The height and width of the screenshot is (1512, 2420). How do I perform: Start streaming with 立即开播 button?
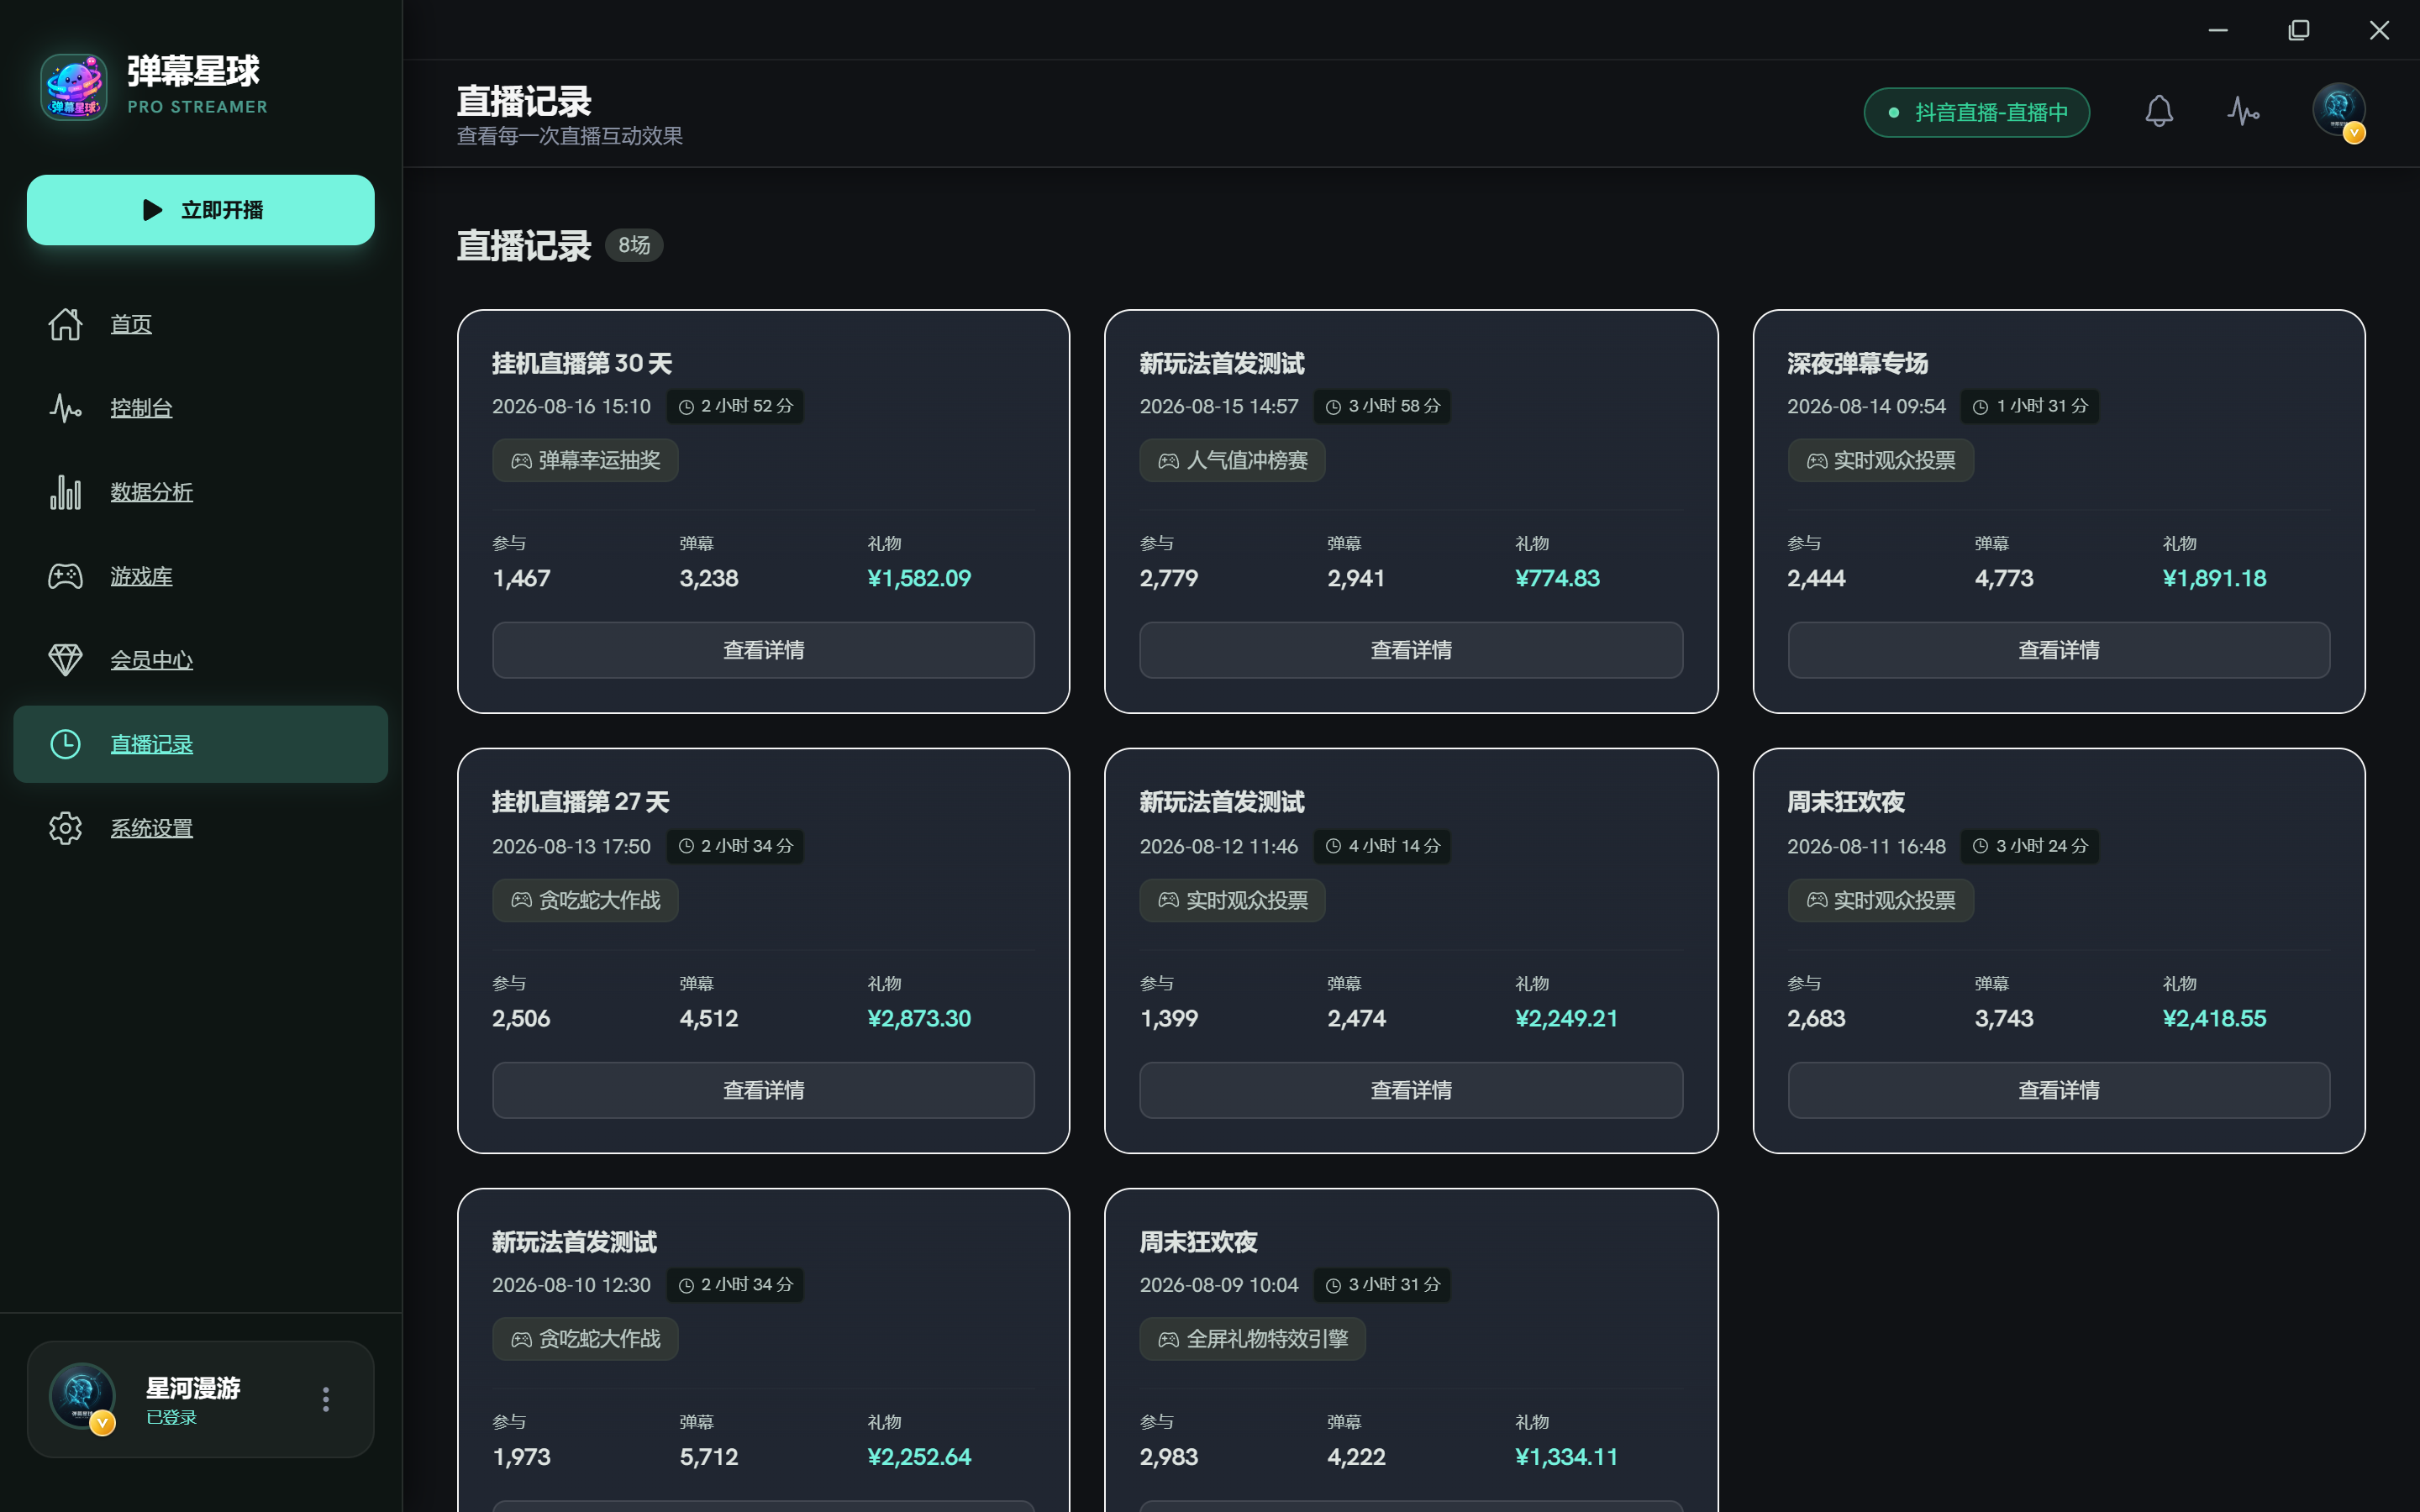coord(201,210)
